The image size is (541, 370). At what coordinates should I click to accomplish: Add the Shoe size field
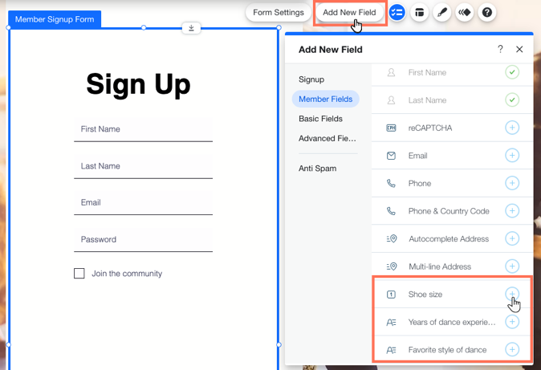point(512,294)
